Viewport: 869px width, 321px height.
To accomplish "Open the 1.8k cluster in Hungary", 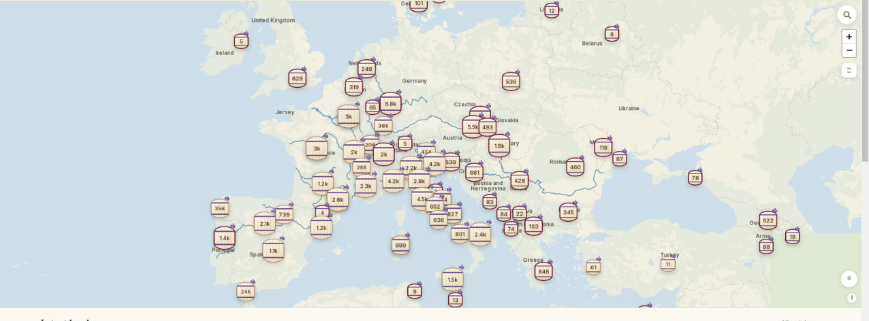I will 499,146.
